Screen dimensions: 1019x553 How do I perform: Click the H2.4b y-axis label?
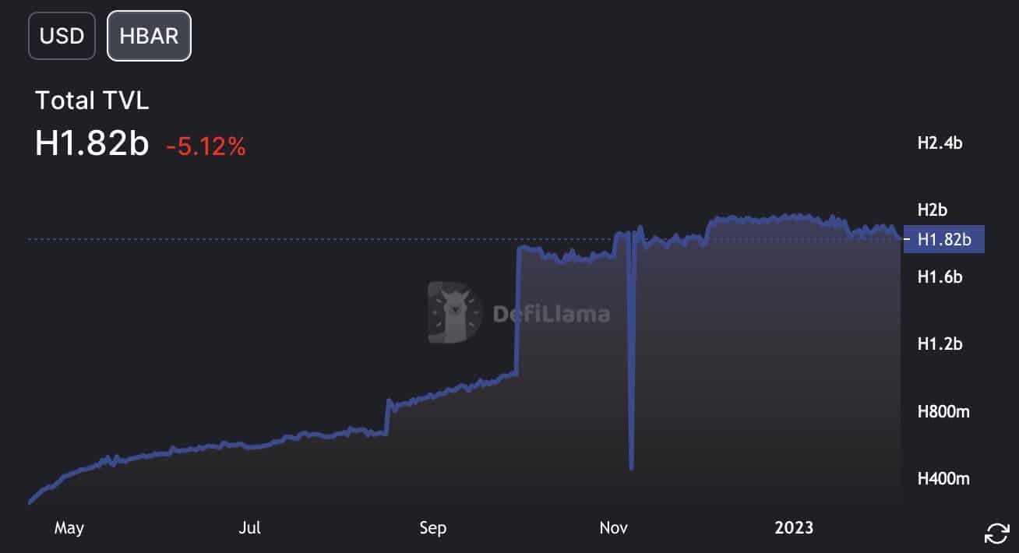coord(940,143)
